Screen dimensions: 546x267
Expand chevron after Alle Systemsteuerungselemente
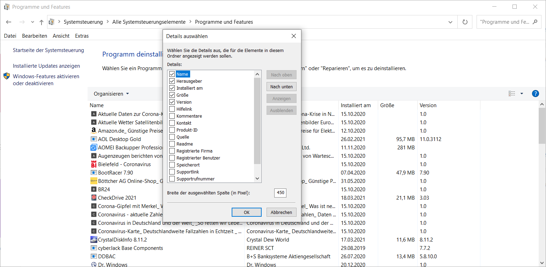click(190, 22)
